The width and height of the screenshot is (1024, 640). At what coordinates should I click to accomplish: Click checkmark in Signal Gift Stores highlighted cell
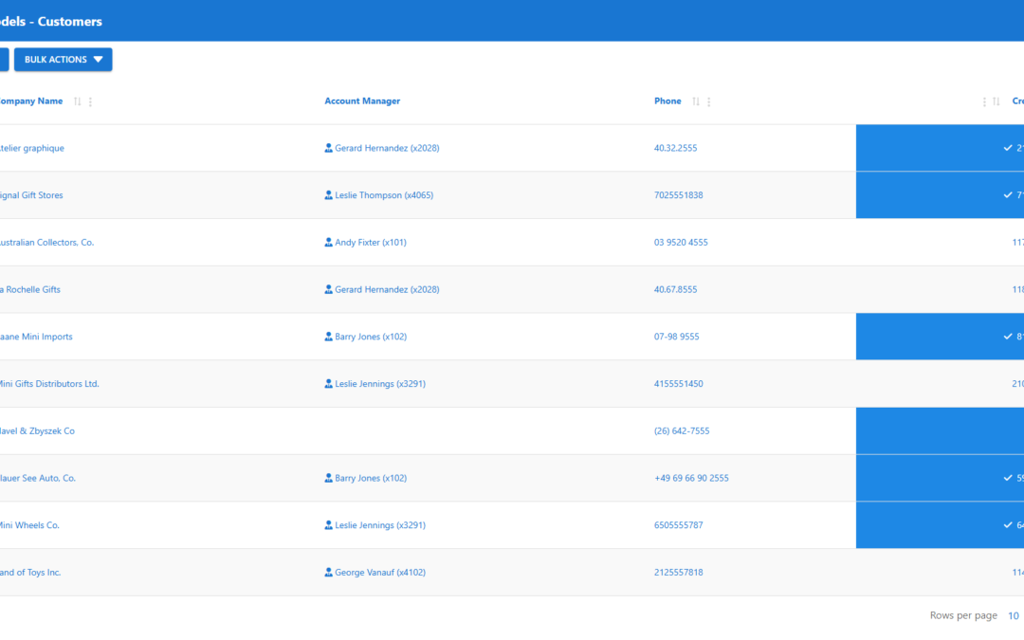point(1008,195)
